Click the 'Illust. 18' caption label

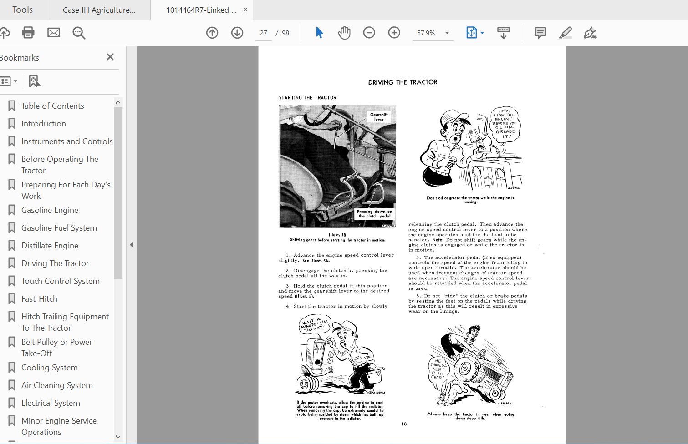337,235
